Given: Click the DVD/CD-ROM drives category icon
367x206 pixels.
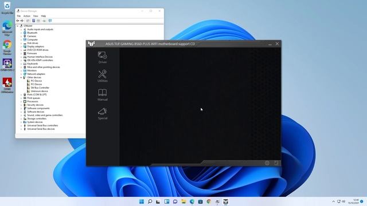Looking at the screenshot, I should 25,50.
